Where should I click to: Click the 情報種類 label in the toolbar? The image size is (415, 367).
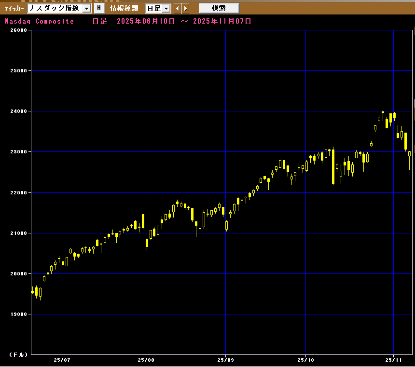click(x=124, y=9)
